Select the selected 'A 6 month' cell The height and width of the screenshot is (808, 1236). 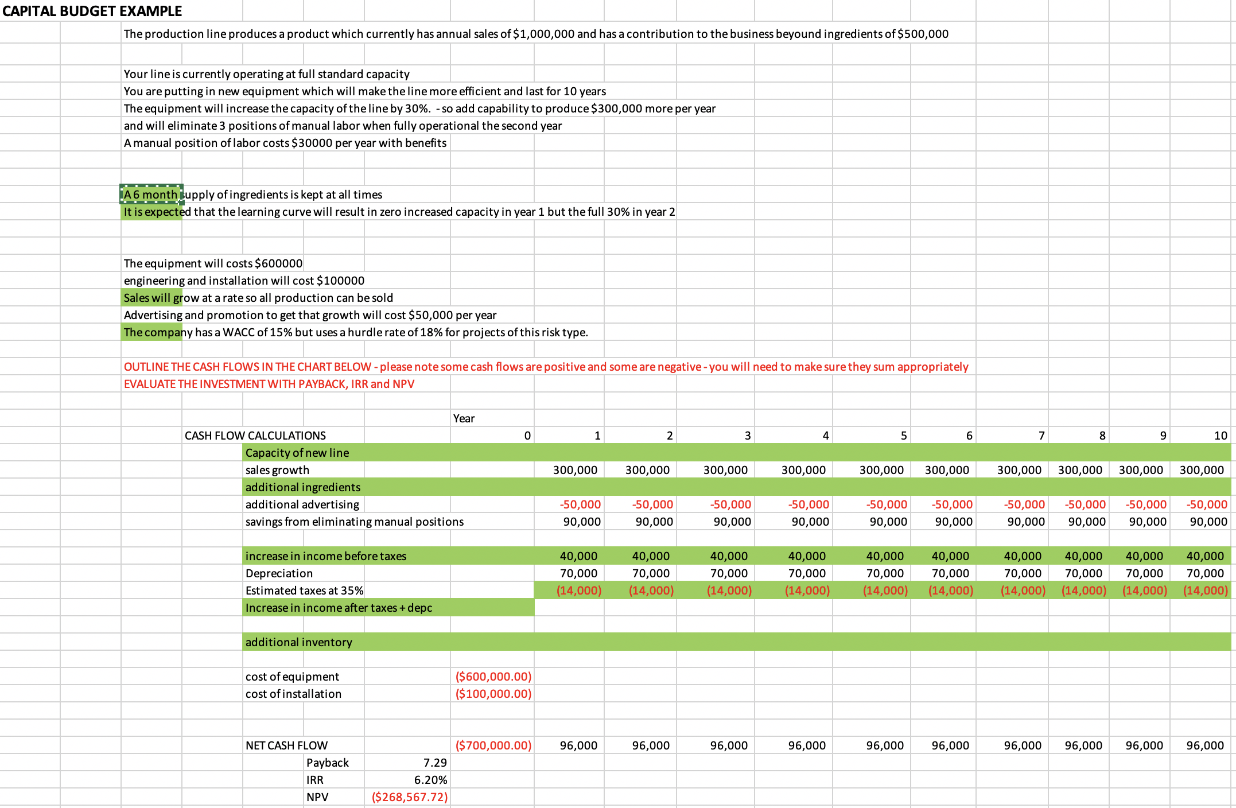click(x=151, y=195)
